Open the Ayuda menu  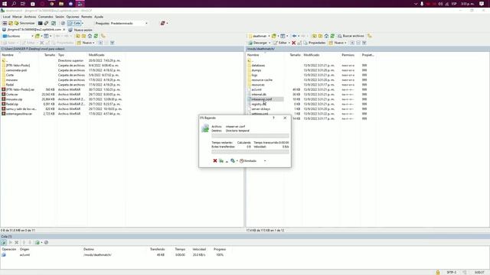point(99,17)
